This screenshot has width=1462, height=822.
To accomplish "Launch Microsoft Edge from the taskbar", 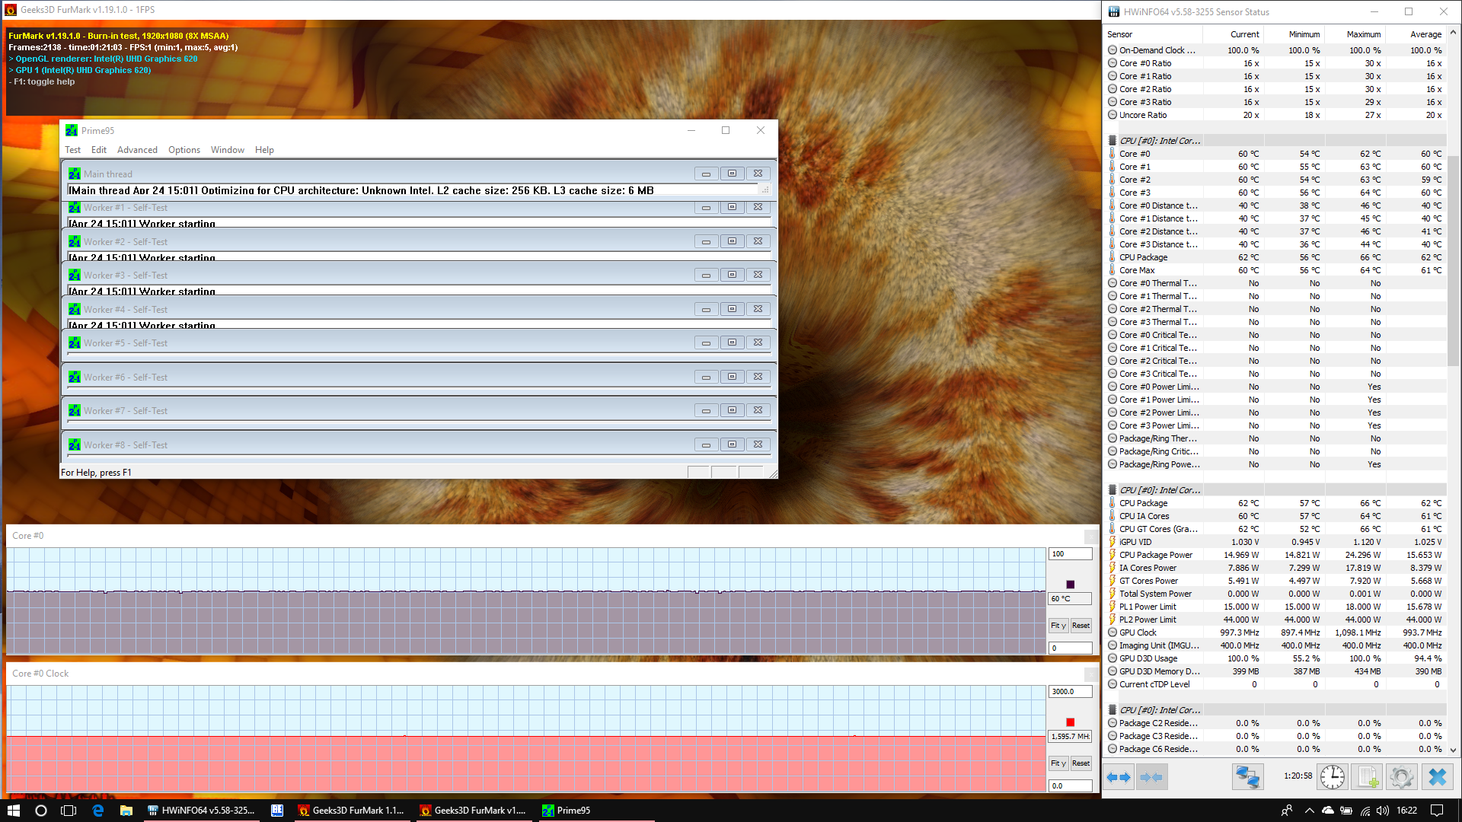I will click(x=97, y=811).
